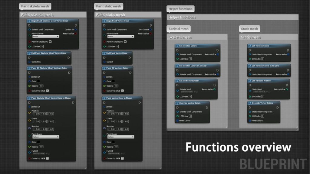Click Context SK output pin on Begin Paint Skeletal node
The width and height of the screenshot is (310, 174).
[76, 30]
